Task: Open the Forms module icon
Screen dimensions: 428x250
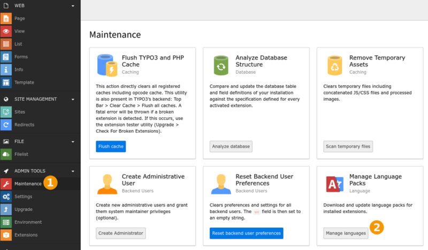Action: click(x=6, y=57)
